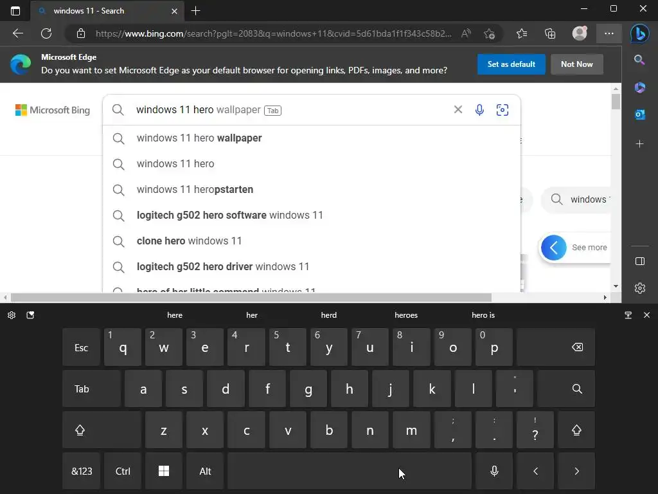658x494 pixels.
Task: Select logitech g502 hero software suggestion
Action: click(x=312, y=215)
